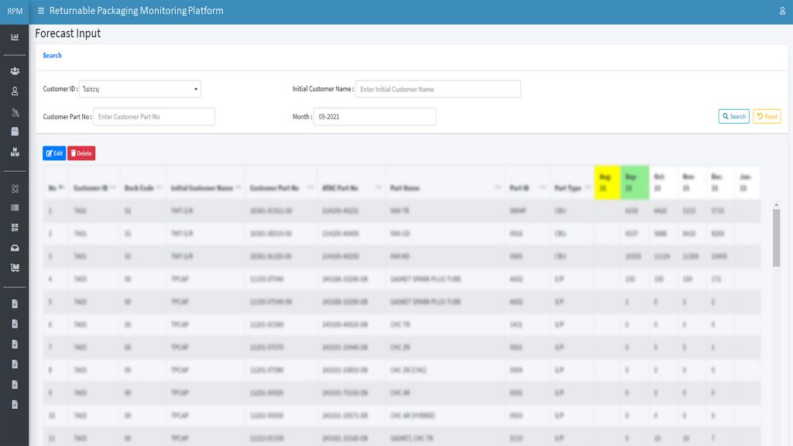Click the Customer Part No column sort icon
This screenshot has width=793, height=446.
point(311,187)
